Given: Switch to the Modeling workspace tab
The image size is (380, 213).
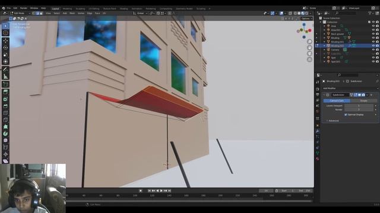Looking at the screenshot, I should point(67,8).
